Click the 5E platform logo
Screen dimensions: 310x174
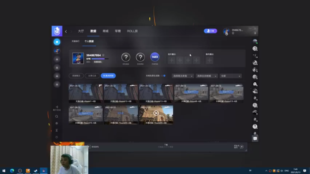pos(57,31)
